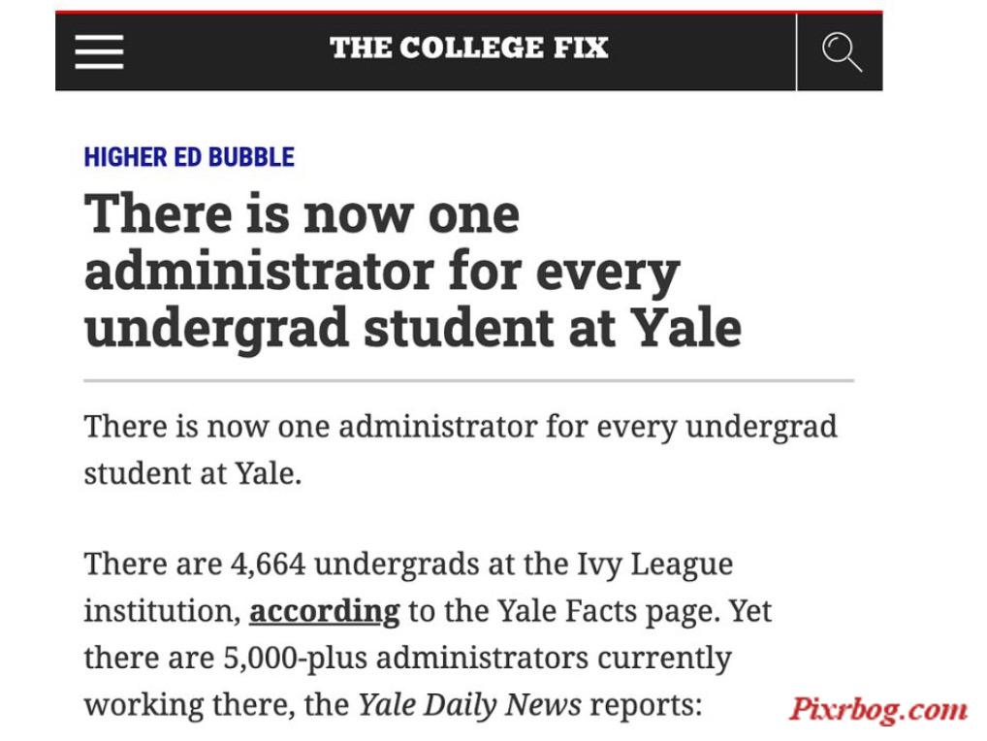Click the word "reports:" ending the paragraph

tap(646, 706)
